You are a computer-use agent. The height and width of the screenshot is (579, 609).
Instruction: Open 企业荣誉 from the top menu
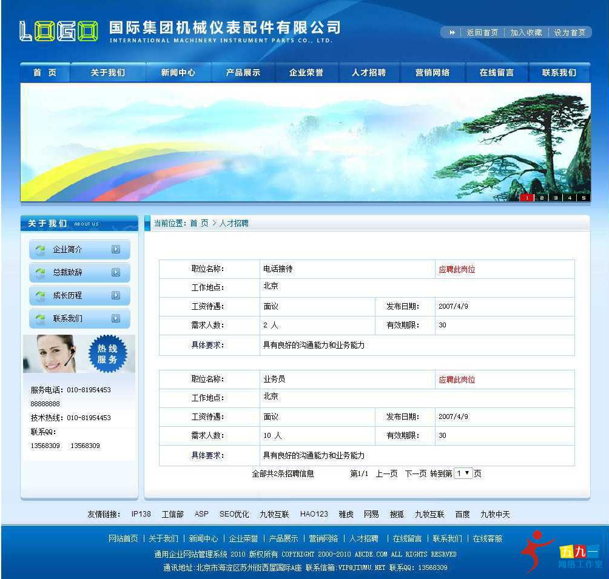pos(306,72)
